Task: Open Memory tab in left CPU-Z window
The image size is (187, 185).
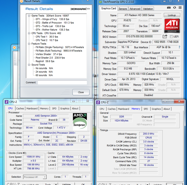Action: 44,108
